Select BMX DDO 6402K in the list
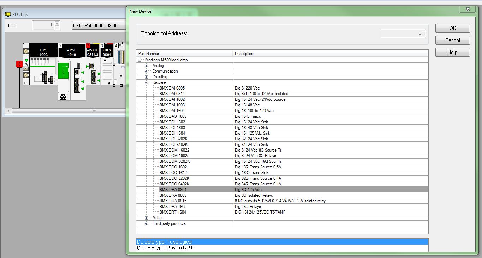Screen dimensions: 482x258 [x=174, y=184]
